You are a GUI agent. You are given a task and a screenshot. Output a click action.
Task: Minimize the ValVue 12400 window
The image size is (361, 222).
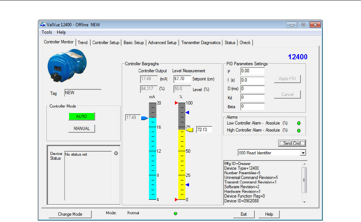coord(292,24)
